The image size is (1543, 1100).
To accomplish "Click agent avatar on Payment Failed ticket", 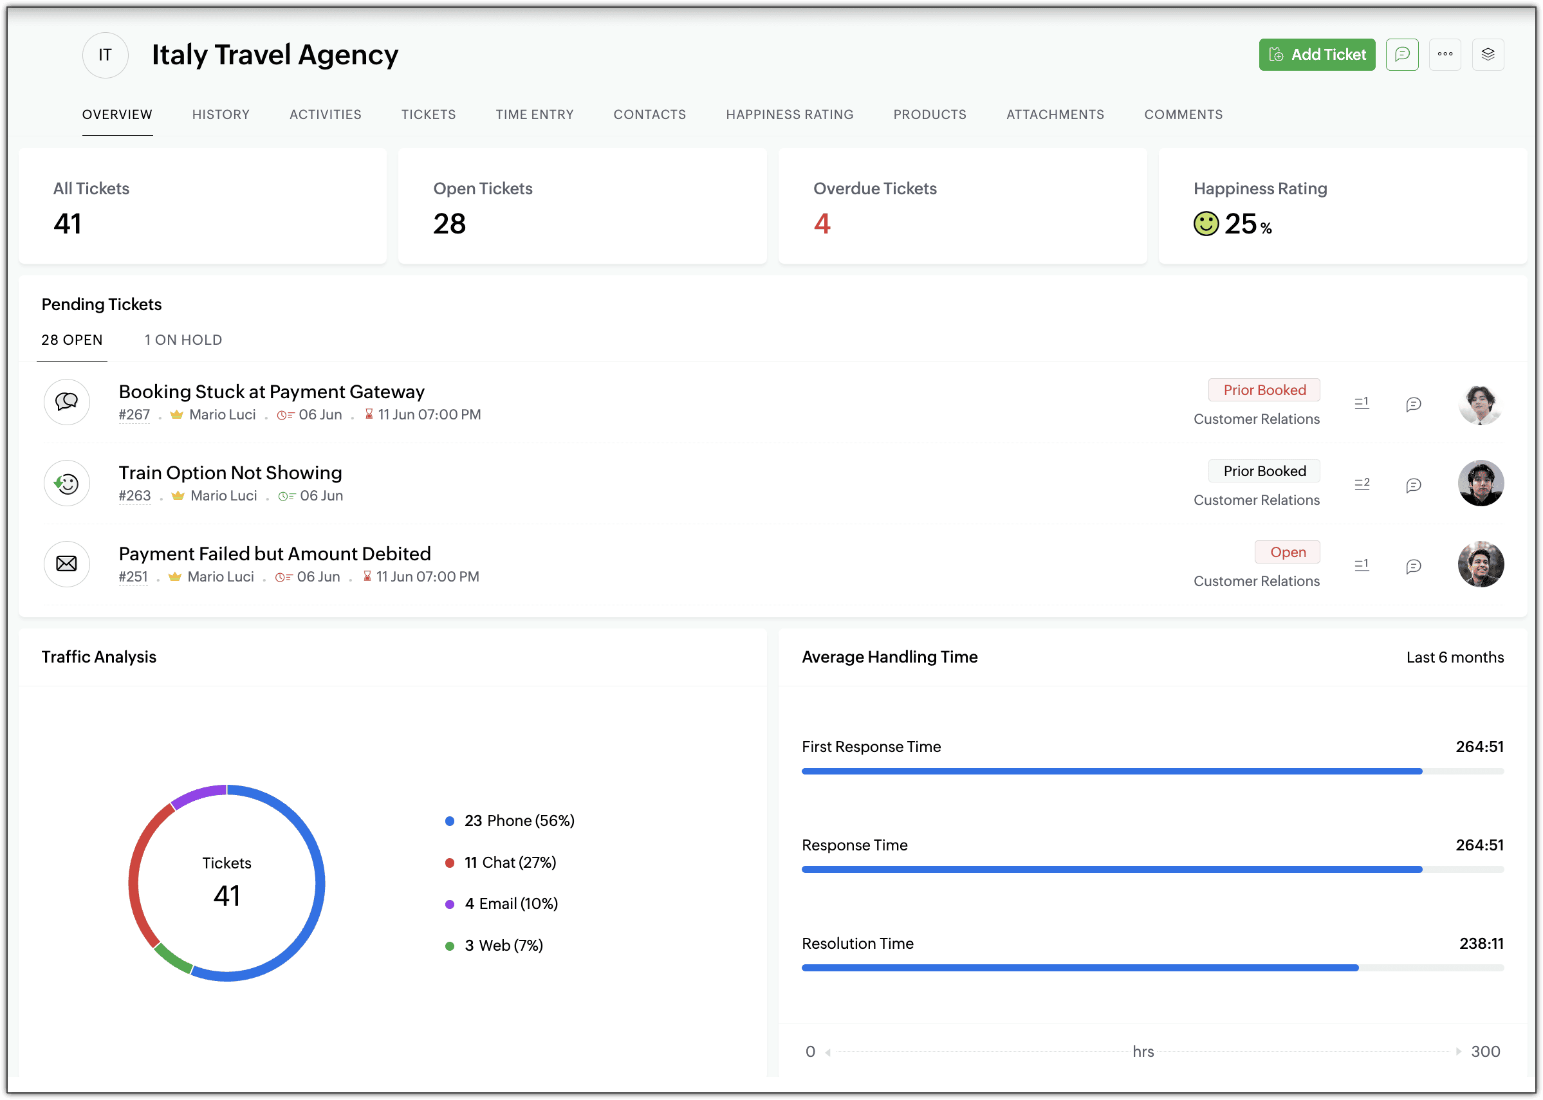I will coord(1480,564).
